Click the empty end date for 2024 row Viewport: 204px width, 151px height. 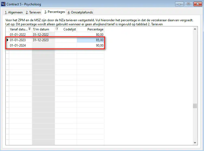click(43, 45)
